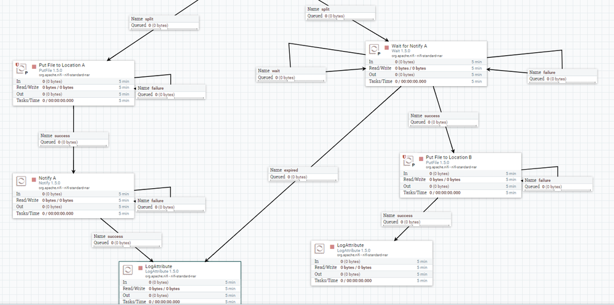Click the restricted shield badge on Put File to Location A
Viewport: 614px width, 305px height.
click(17, 64)
